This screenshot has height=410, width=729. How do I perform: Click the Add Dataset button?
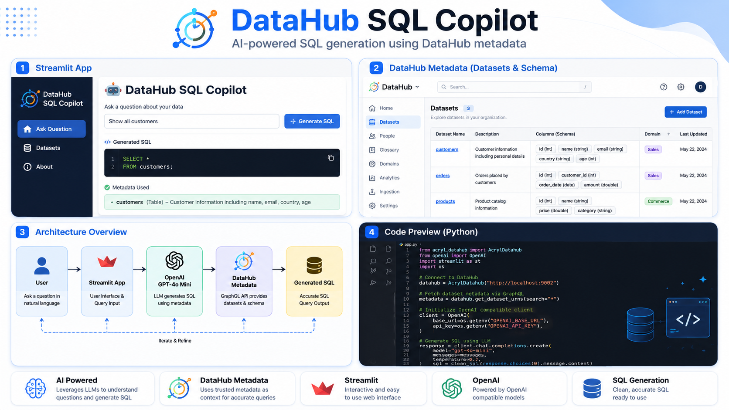[x=686, y=112]
